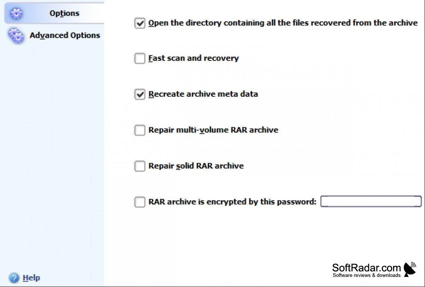This screenshot has height=287, width=425.
Task: Open the Help link text
Action: point(31,278)
